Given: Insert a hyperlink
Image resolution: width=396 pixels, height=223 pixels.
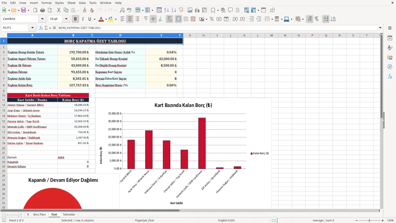Looking at the screenshot, I should 223,10.
